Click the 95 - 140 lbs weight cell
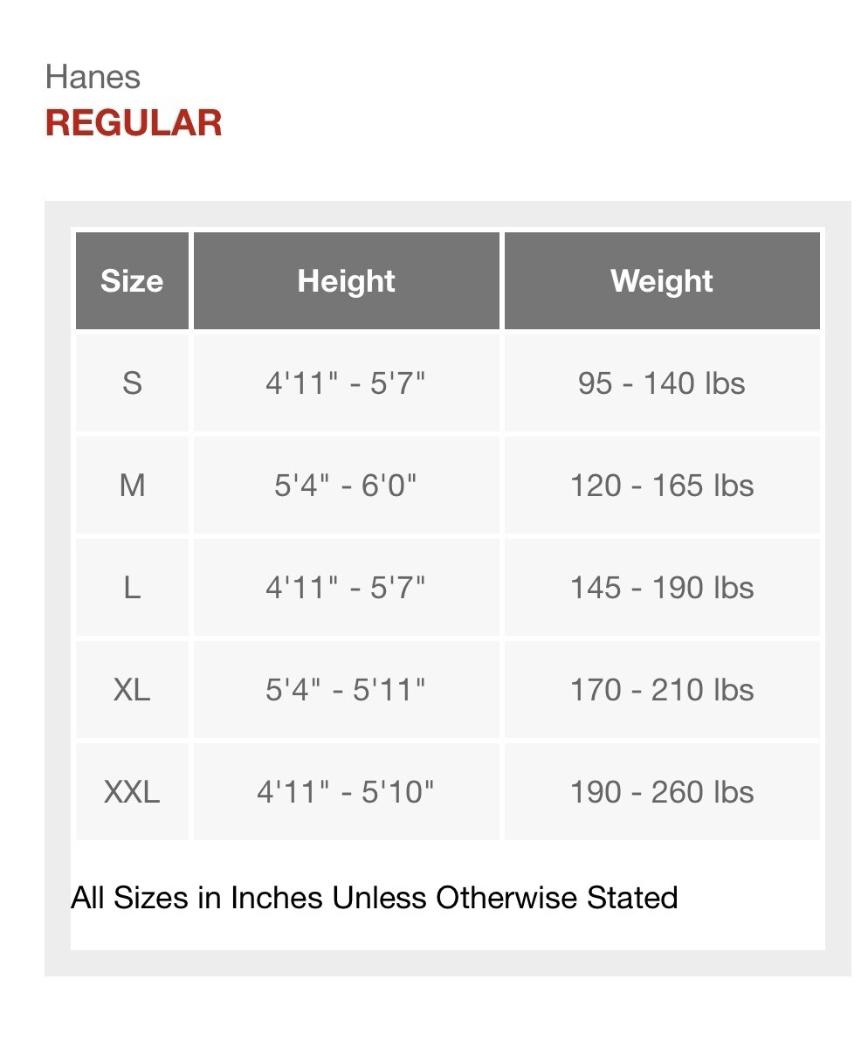 click(662, 383)
